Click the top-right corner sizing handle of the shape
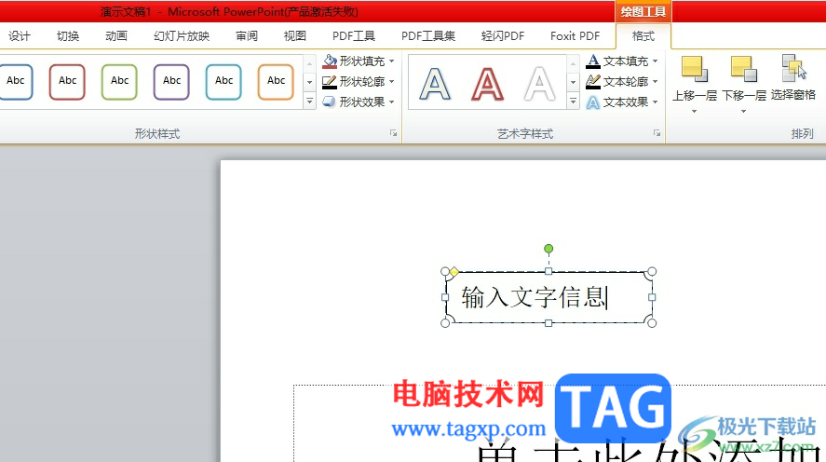826x462 pixels. click(652, 271)
